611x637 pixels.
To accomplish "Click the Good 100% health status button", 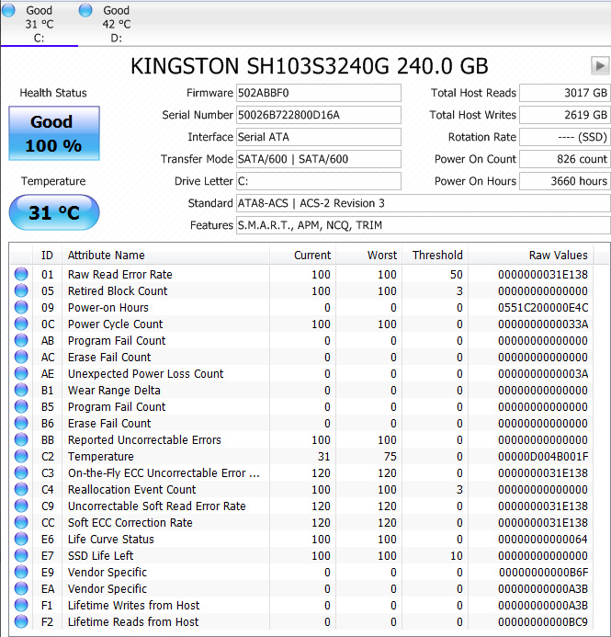I will [53, 134].
